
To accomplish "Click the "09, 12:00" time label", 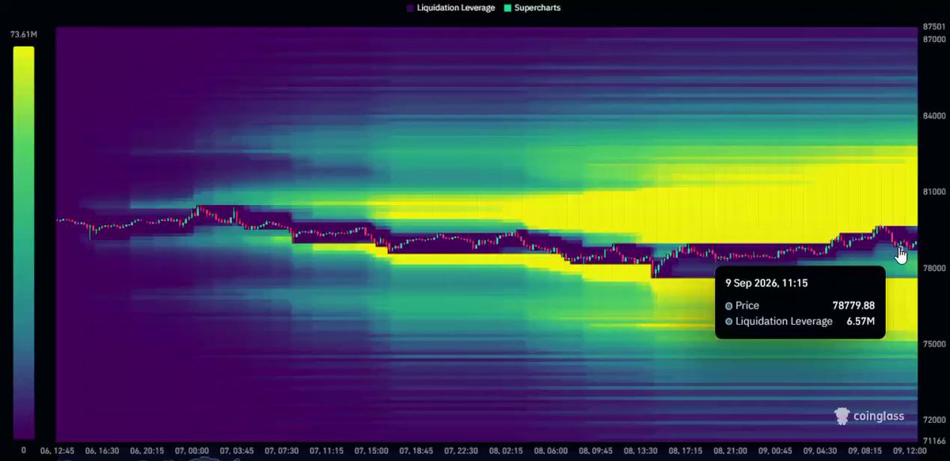I will (910, 450).
